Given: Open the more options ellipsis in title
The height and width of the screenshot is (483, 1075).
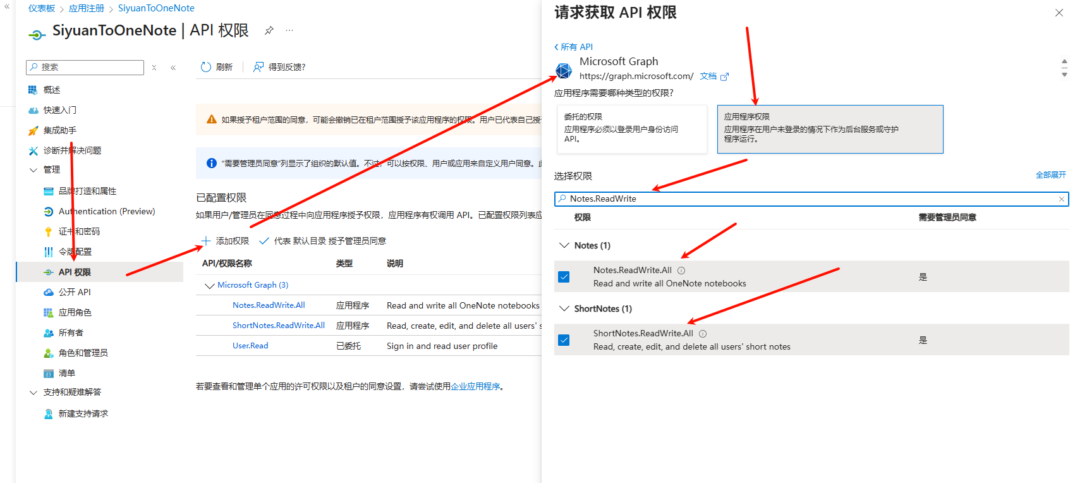Looking at the screenshot, I should point(289,30).
